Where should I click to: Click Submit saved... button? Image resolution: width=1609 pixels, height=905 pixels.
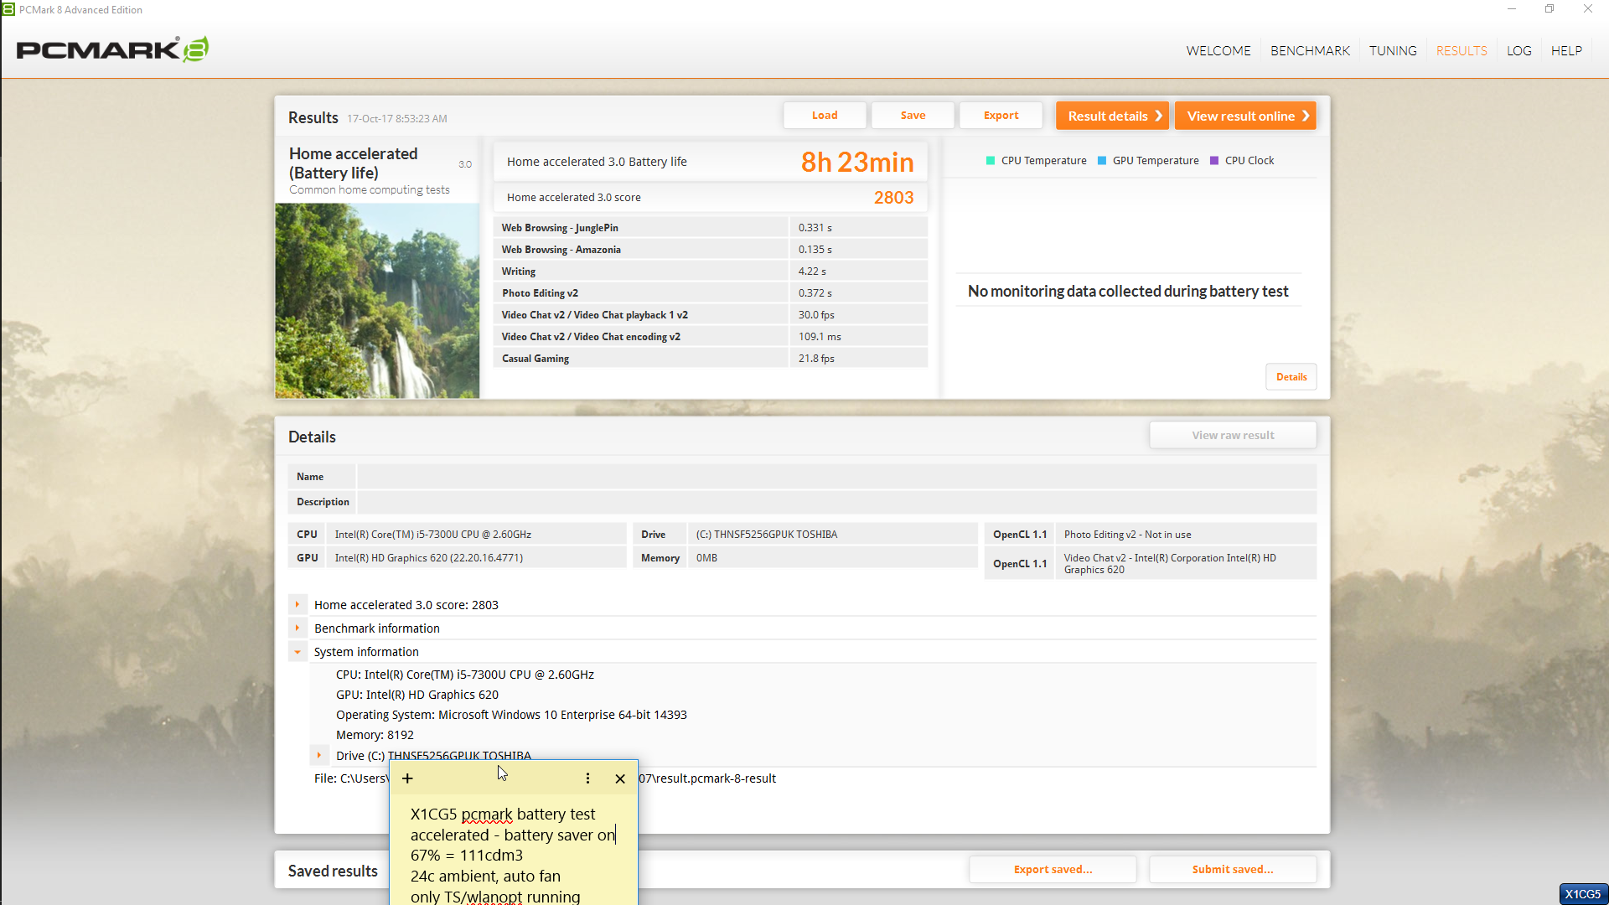click(x=1233, y=869)
